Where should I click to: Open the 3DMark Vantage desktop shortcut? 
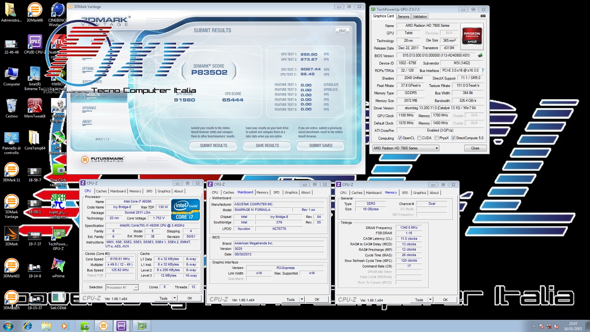coord(11,206)
